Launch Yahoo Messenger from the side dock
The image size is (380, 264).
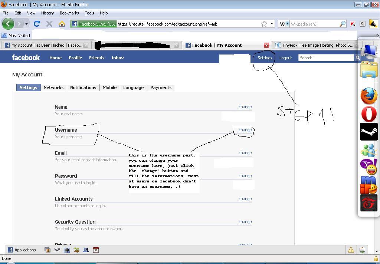(369, 167)
